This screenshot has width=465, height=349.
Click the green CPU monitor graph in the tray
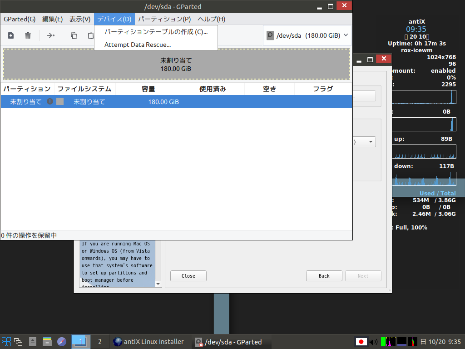pyautogui.click(x=383, y=342)
